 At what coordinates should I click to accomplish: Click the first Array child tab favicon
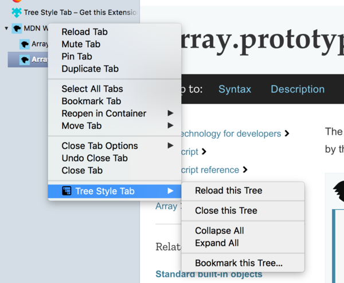pos(25,44)
